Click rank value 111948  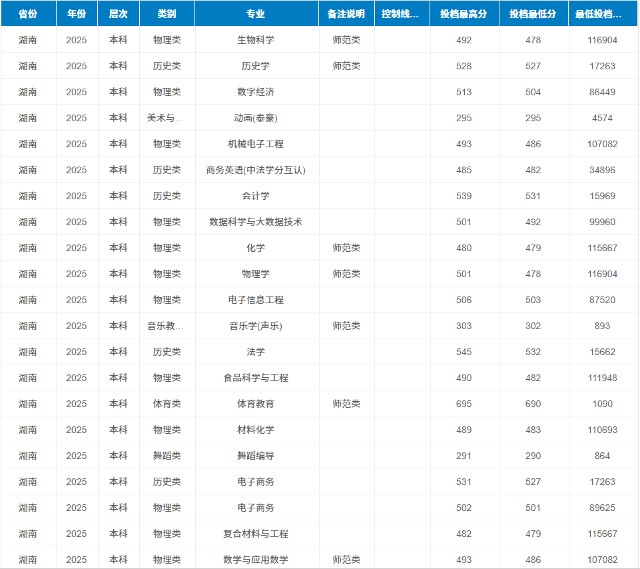click(x=603, y=378)
